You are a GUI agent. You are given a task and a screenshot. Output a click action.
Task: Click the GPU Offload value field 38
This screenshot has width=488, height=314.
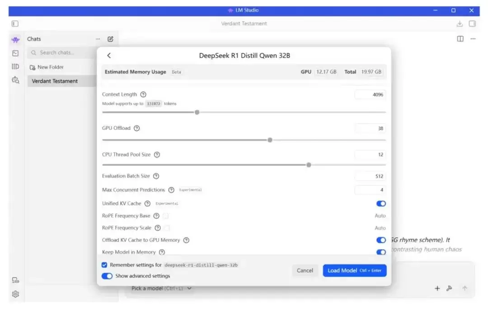370,129
